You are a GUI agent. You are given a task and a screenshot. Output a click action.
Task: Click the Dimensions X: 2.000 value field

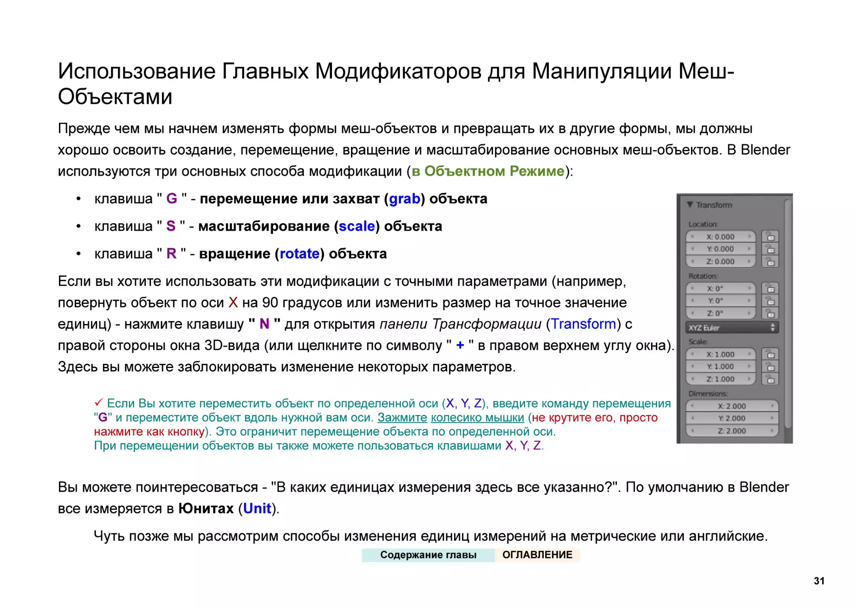pos(732,406)
